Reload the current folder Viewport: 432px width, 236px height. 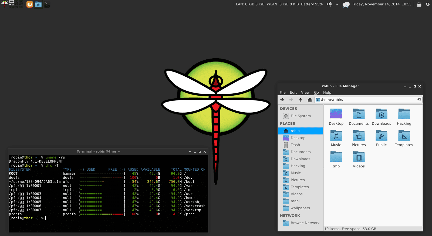point(419,100)
